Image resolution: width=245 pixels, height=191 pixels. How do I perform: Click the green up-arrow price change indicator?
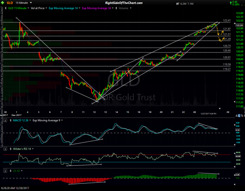point(231,3)
